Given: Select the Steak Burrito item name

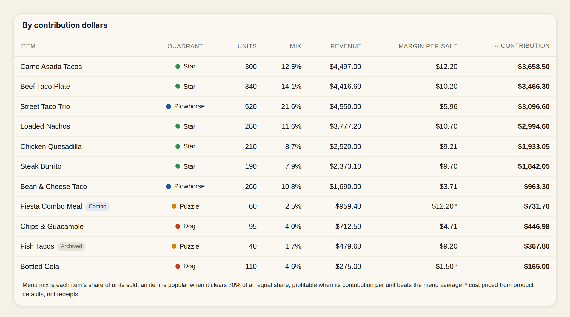Looking at the screenshot, I should [x=41, y=166].
